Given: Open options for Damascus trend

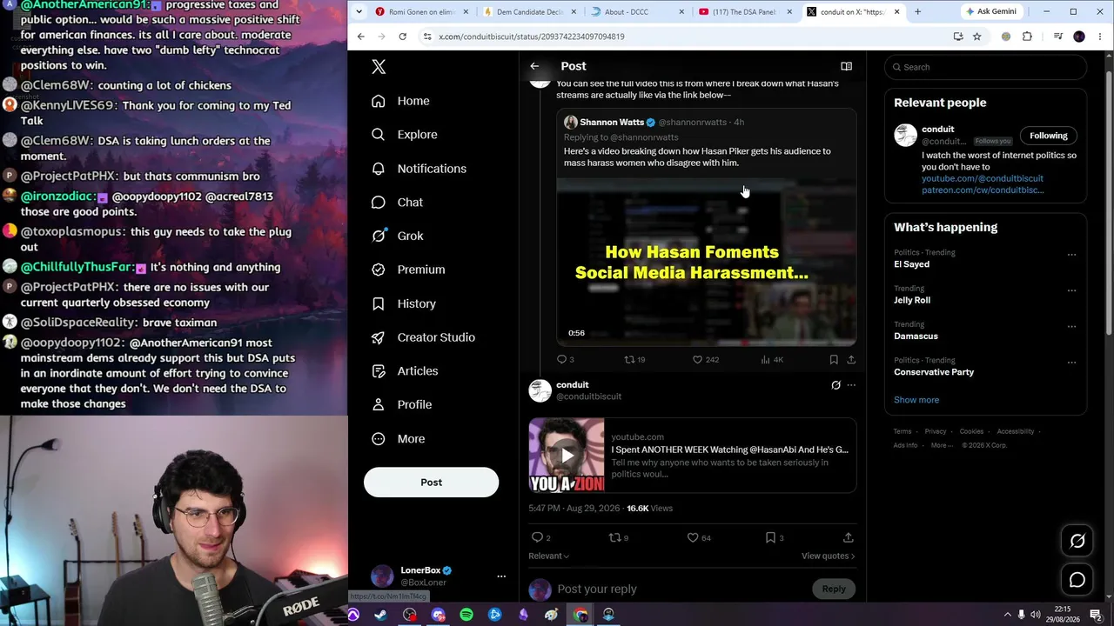Looking at the screenshot, I should pyautogui.click(x=1071, y=326).
